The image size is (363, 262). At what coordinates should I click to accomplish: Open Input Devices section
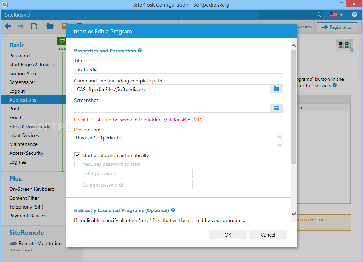coord(24,135)
